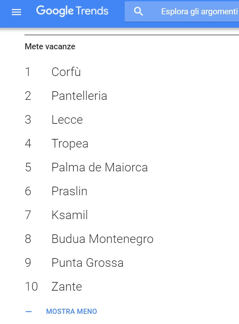The width and height of the screenshot is (239, 324).
Task: Select Zante at rank ten
Action: click(x=67, y=286)
